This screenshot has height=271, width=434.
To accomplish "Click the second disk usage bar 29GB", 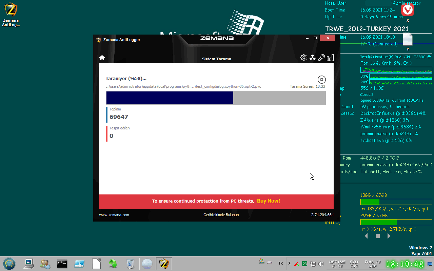I will (396, 222).
